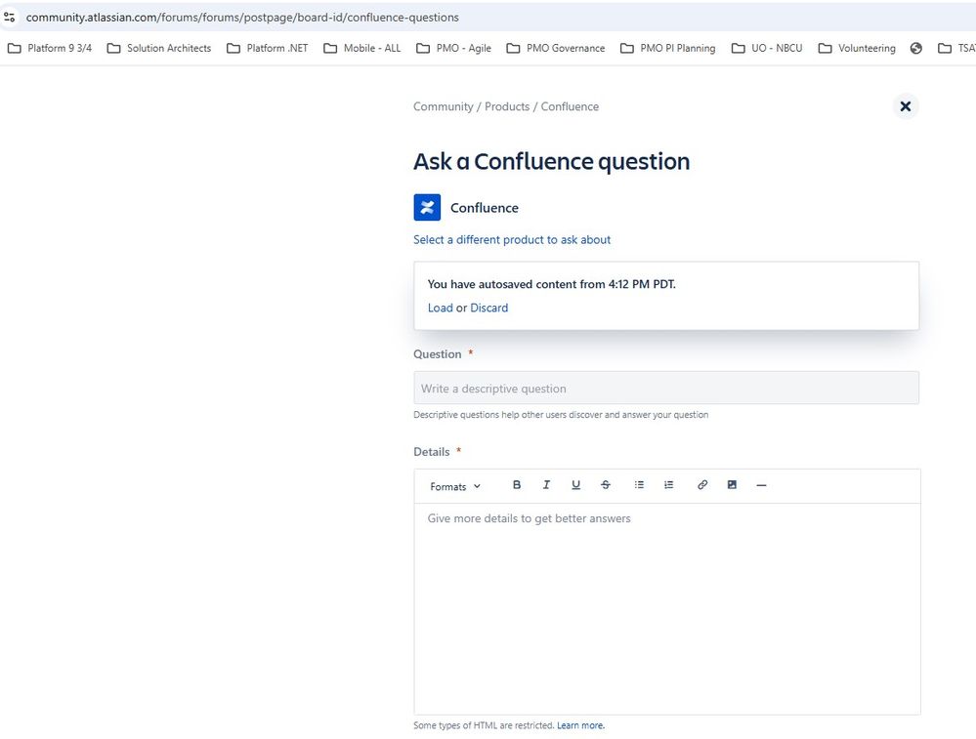
Task: Click the Ask a Confluence question heading
Action: click(551, 162)
